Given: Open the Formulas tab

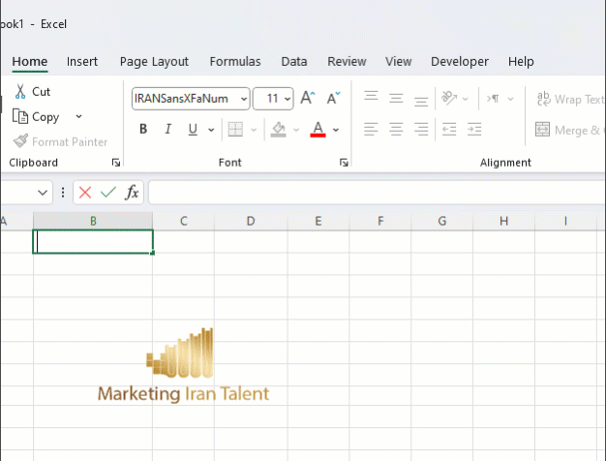Looking at the screenshot, I should pos(235,61).
